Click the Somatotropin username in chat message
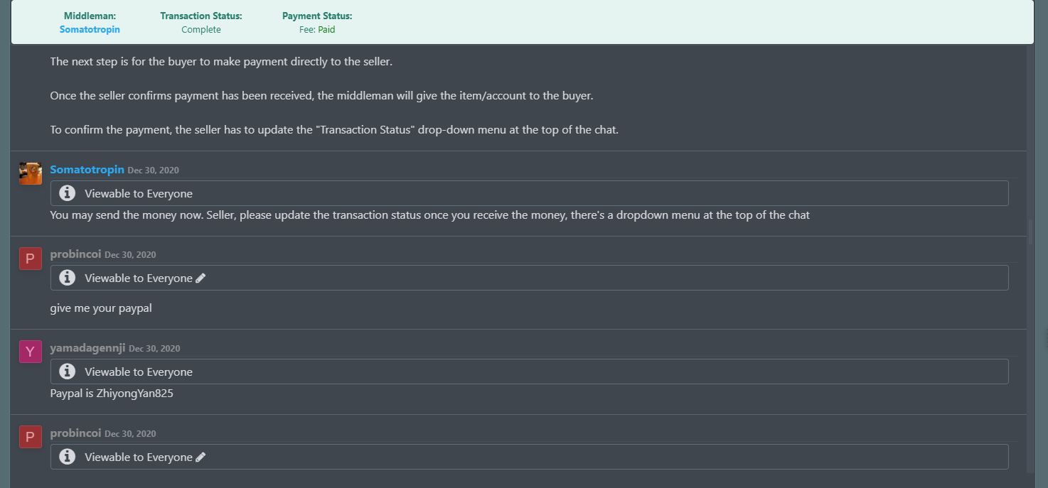 87,170
